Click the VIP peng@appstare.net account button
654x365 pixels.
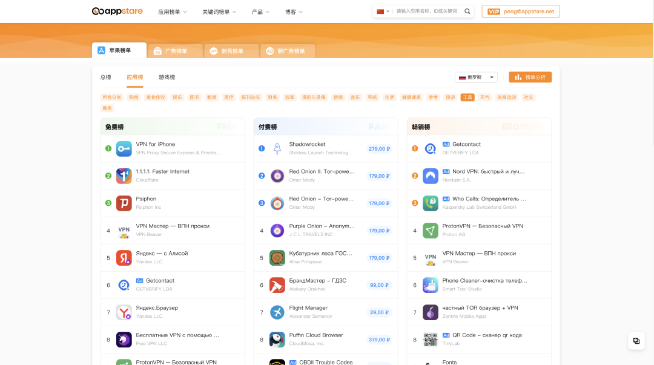tap(521, 11)
